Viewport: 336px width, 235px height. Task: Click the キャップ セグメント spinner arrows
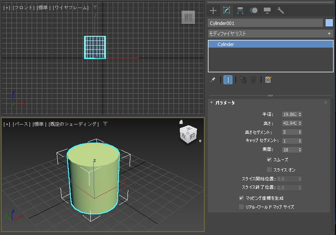pyautogui.click(x=300, y=141)
